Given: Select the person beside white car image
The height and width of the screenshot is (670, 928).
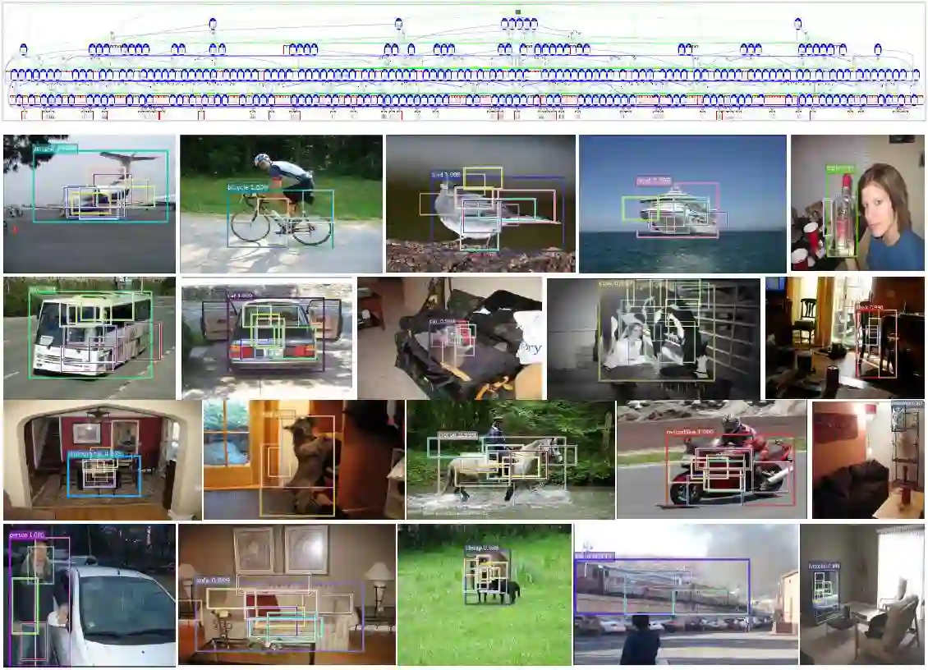Looking at the screenshot, I should [90, 594].
